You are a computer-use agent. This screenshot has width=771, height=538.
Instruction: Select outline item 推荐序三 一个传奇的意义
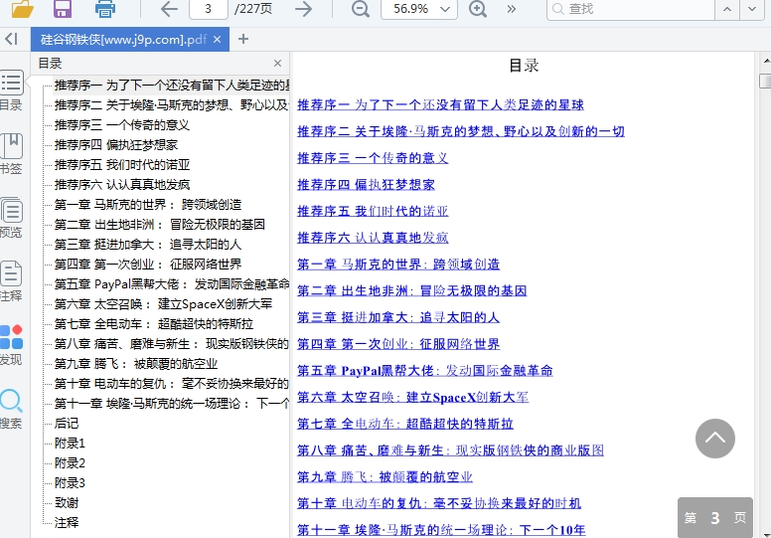click(122, 125)
